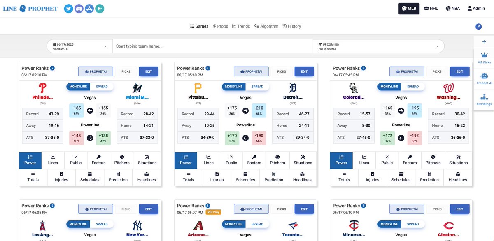Open Injuries tab in Colorado card
This screenshot has height=241, width=494.
(x=373, y=177)
